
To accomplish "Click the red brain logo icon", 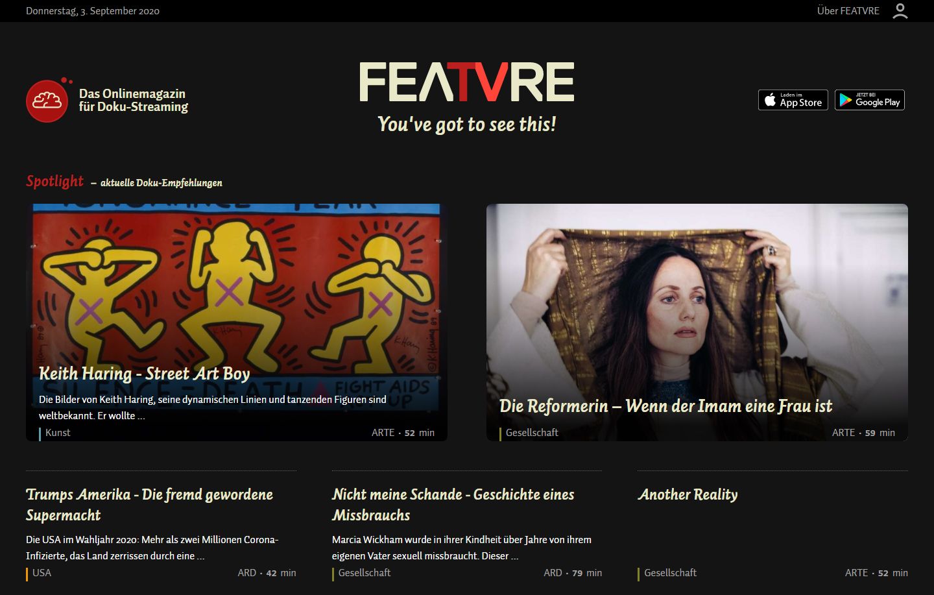I will pos(47,101).
